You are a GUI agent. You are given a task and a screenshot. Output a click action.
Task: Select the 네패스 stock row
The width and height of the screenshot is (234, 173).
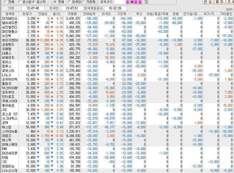[x=117, y=53]
